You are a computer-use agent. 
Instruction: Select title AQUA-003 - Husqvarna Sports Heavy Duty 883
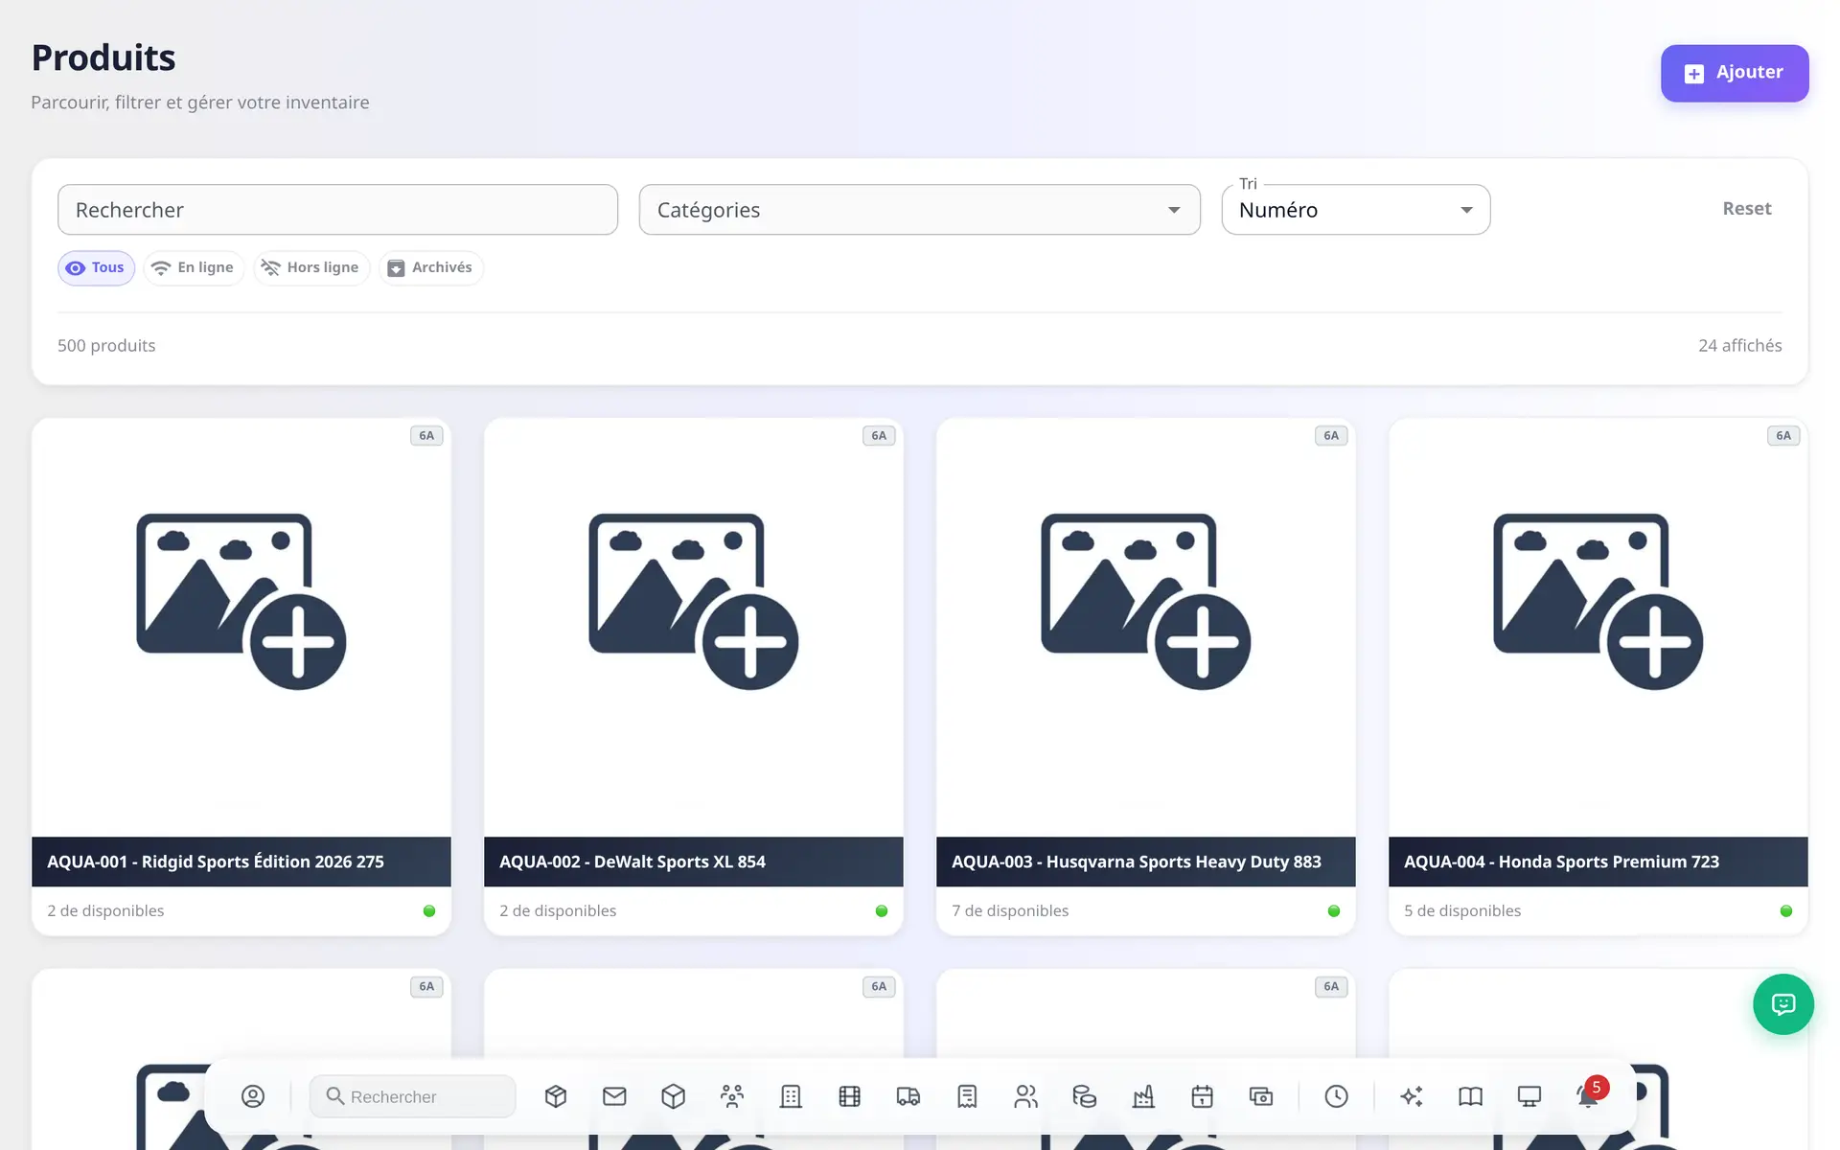coord(1137,862)
